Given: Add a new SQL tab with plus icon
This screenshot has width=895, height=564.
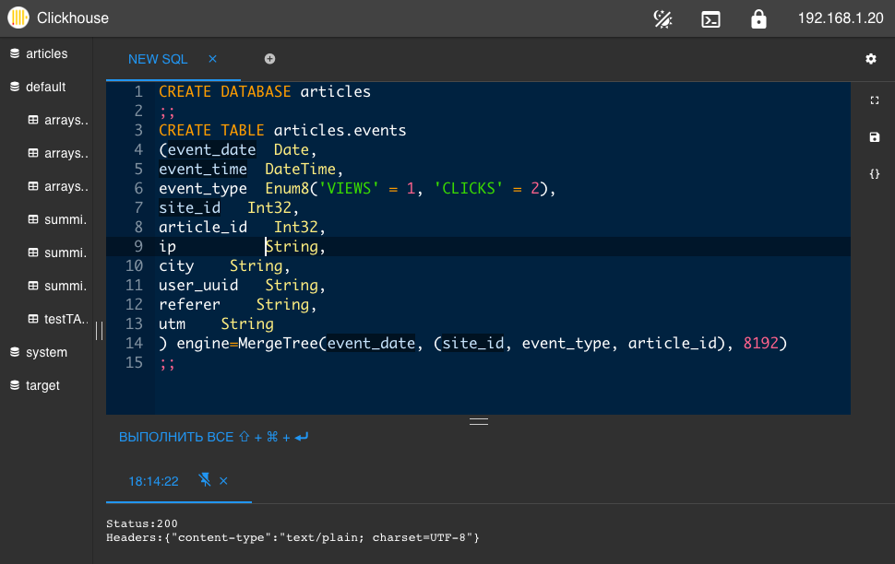Looking at the screenshot, I should [x=270, y=59].
